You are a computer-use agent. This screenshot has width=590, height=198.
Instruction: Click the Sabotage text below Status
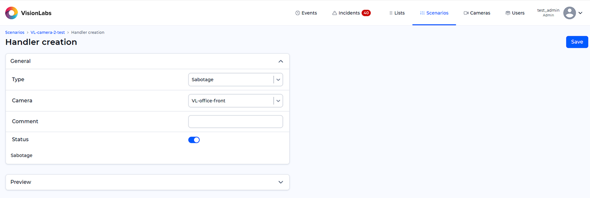21,156
